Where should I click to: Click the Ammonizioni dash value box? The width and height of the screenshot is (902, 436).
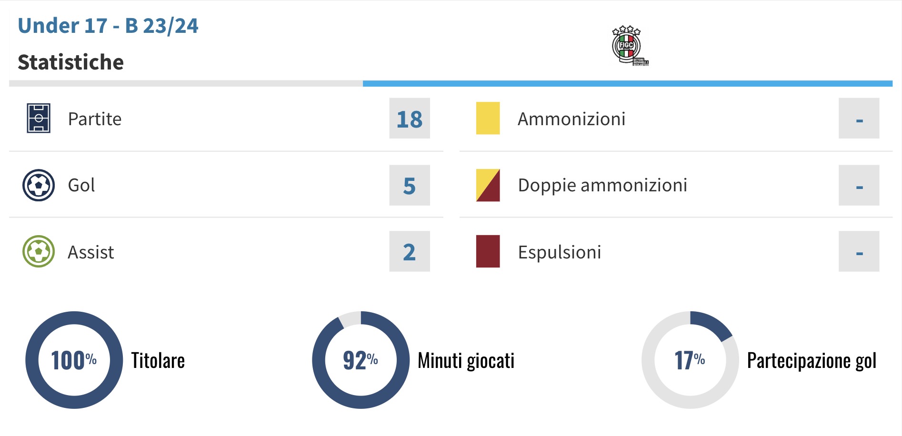click(x=859, y=119)
